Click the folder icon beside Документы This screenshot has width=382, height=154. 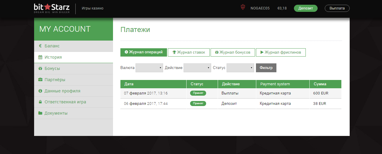pos(40,113)
